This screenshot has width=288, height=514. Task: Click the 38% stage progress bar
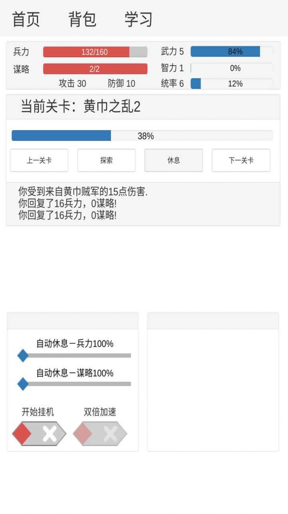tap(142, 136)
